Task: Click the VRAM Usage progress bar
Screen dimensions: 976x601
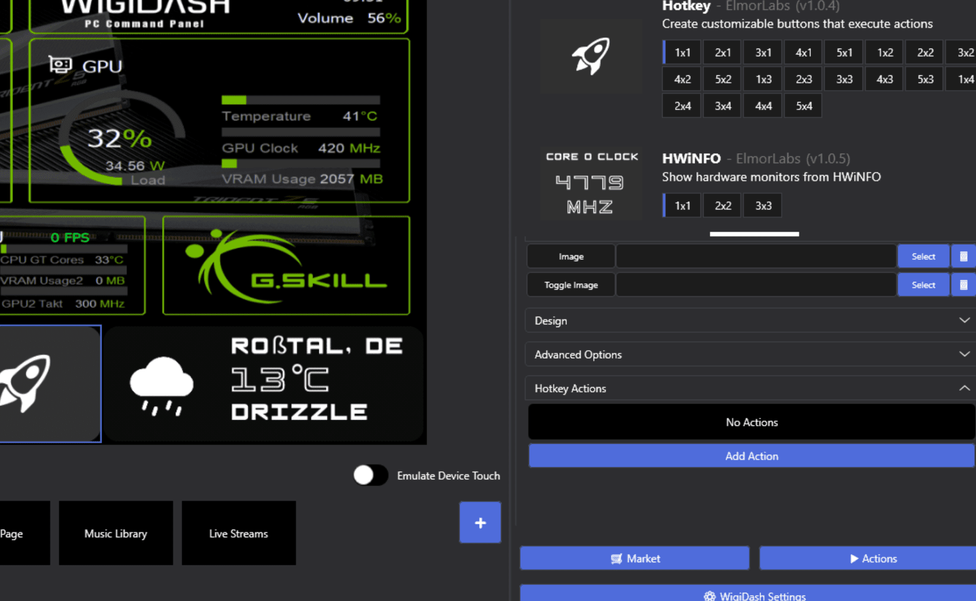Action: tap(301, 163)
